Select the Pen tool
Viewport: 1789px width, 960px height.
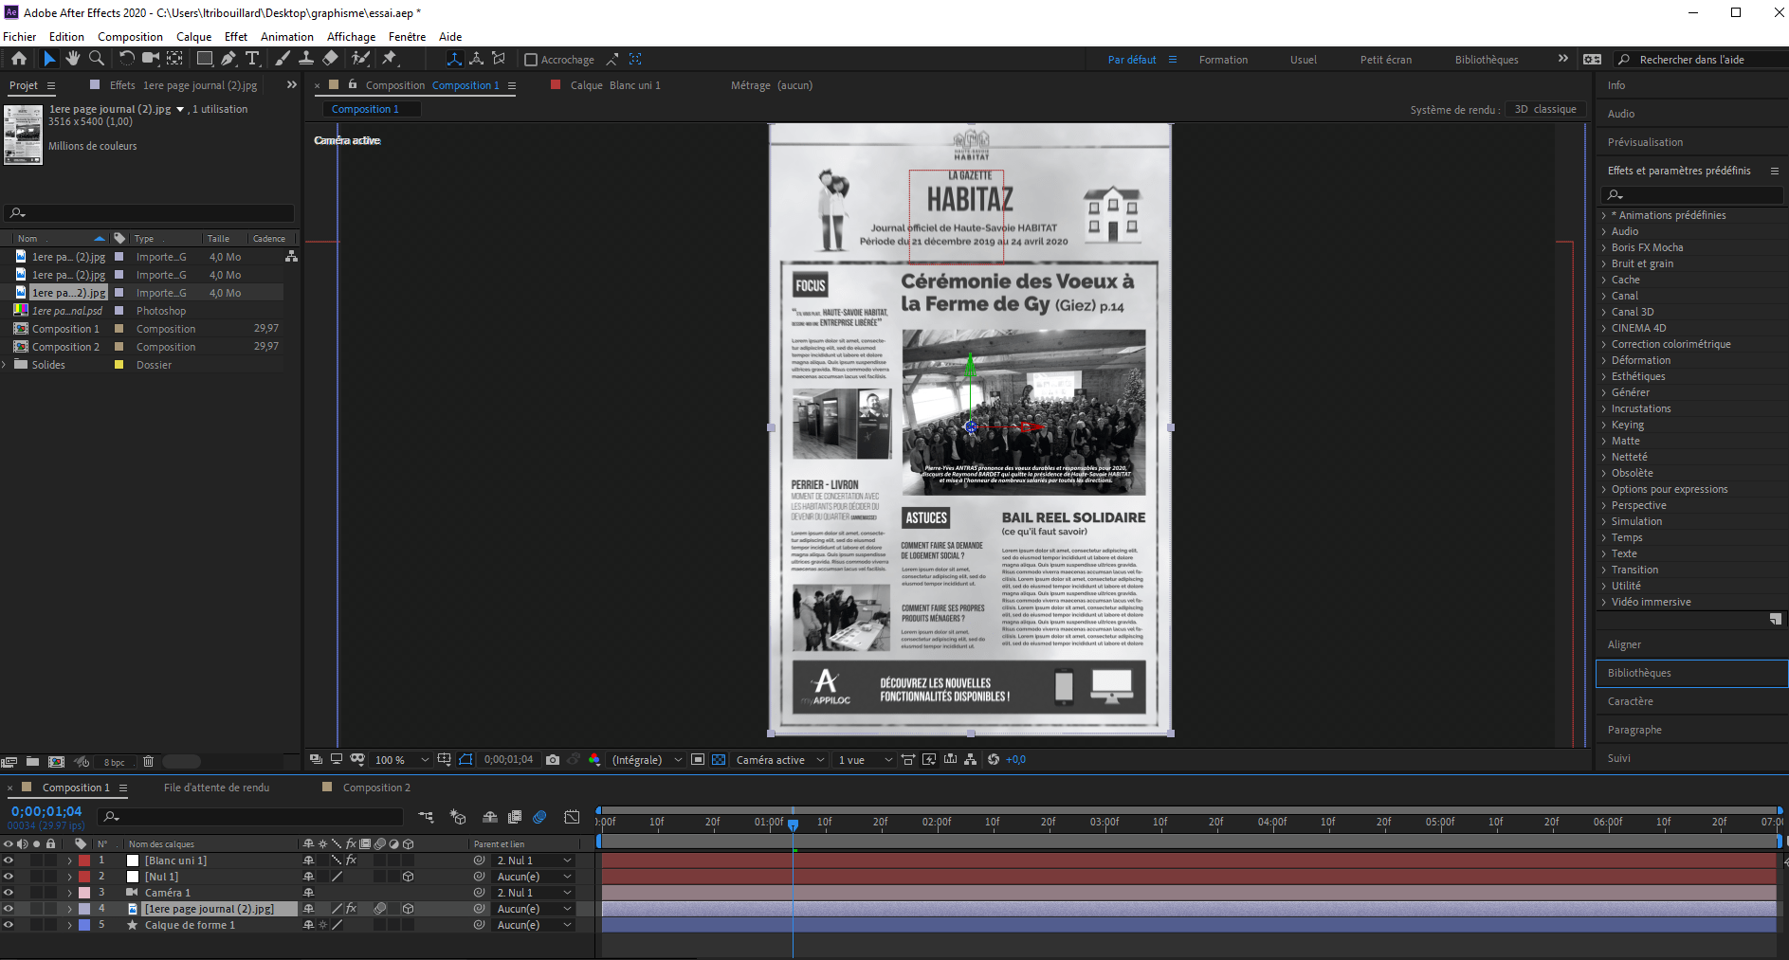pyautogui.click(x=227, y=59)
